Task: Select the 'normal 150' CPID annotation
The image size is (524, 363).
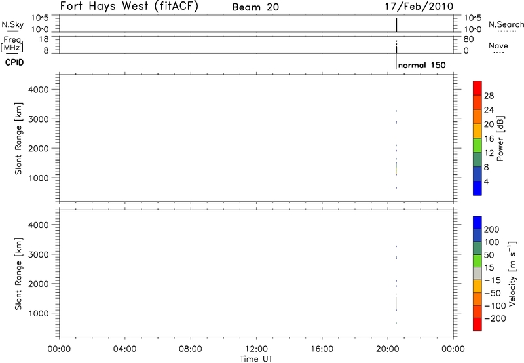Action: (422, 65)
